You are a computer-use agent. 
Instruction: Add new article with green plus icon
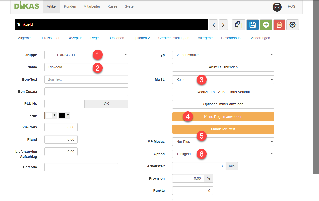pos(266,25)
